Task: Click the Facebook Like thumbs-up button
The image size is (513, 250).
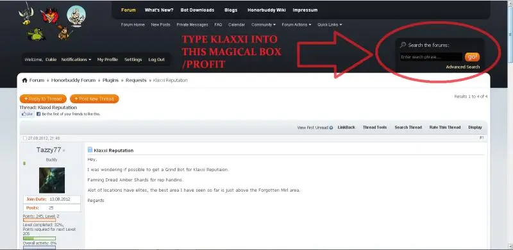Action: click(27, 114)
